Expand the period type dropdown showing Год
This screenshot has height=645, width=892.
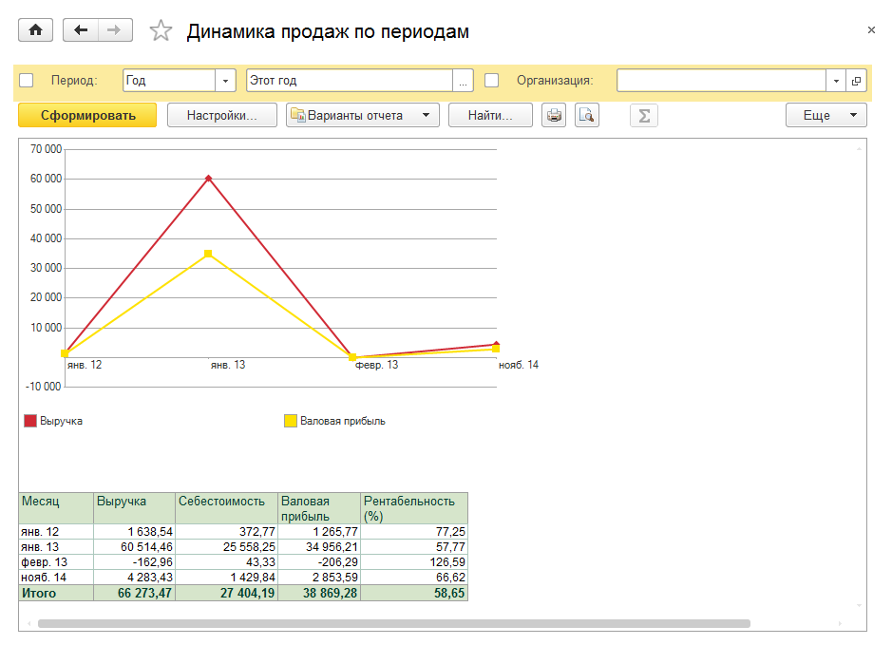pyautogui.click(x=226, y=81)
